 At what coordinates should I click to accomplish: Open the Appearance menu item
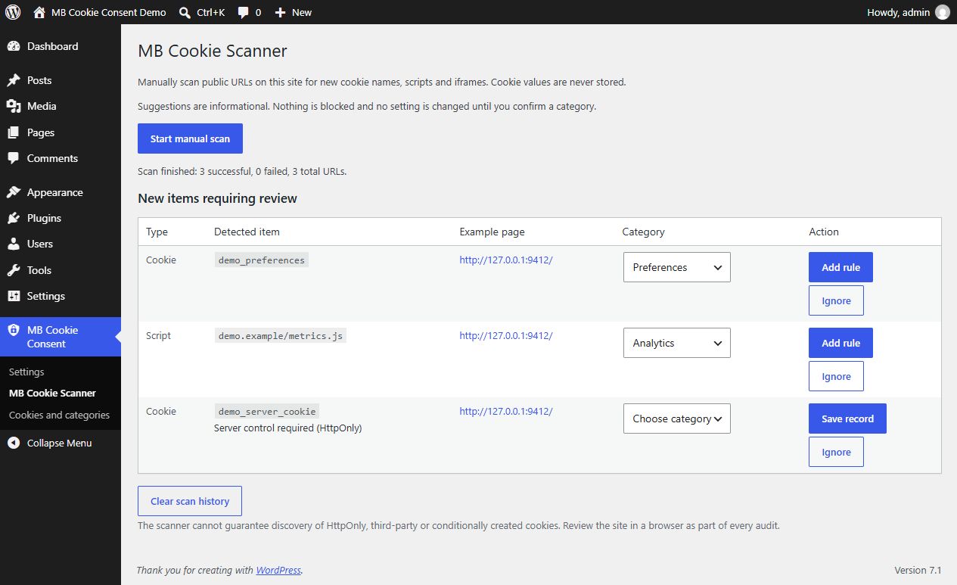tap(61, 192)
